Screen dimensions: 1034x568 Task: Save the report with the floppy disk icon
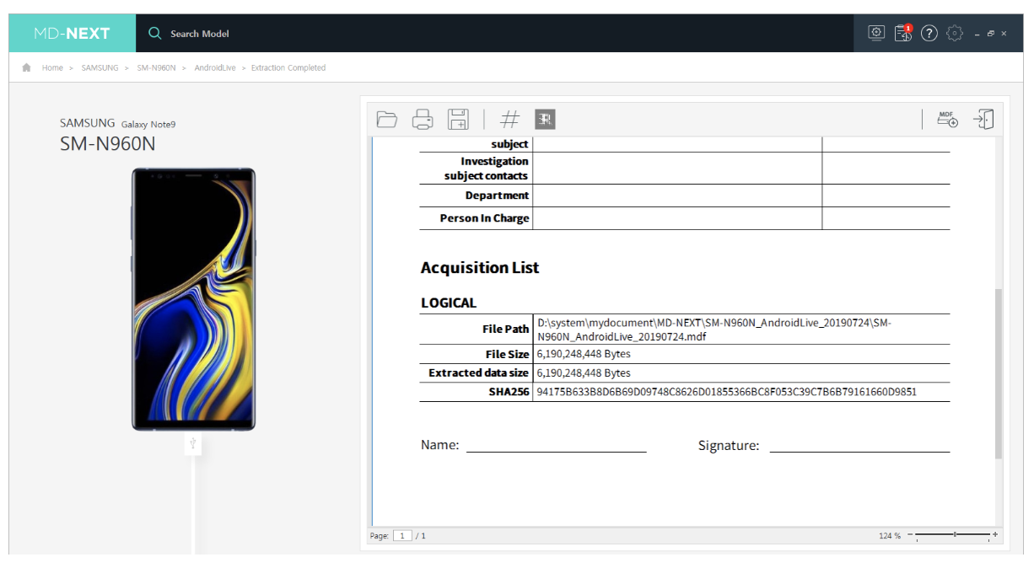458,120
